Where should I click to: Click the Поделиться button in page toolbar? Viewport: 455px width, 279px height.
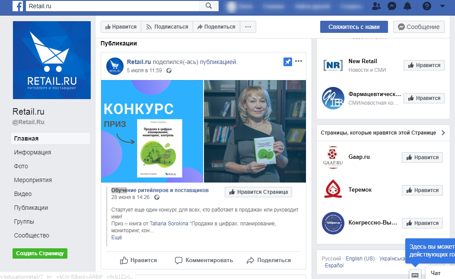[x=216, y=27]
